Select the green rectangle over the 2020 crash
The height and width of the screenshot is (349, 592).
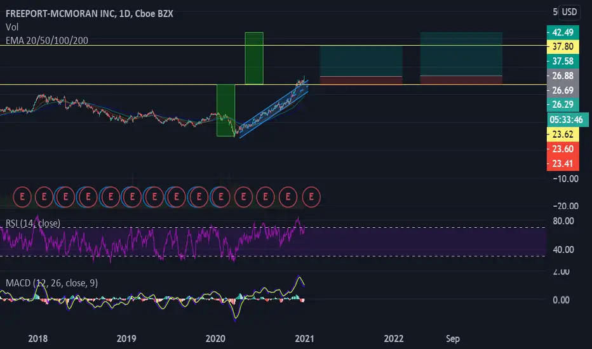point(225,110)
